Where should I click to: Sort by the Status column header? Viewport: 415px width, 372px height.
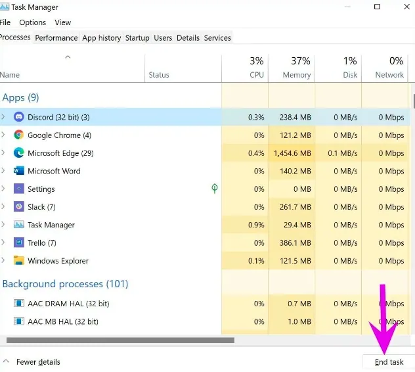183,68
